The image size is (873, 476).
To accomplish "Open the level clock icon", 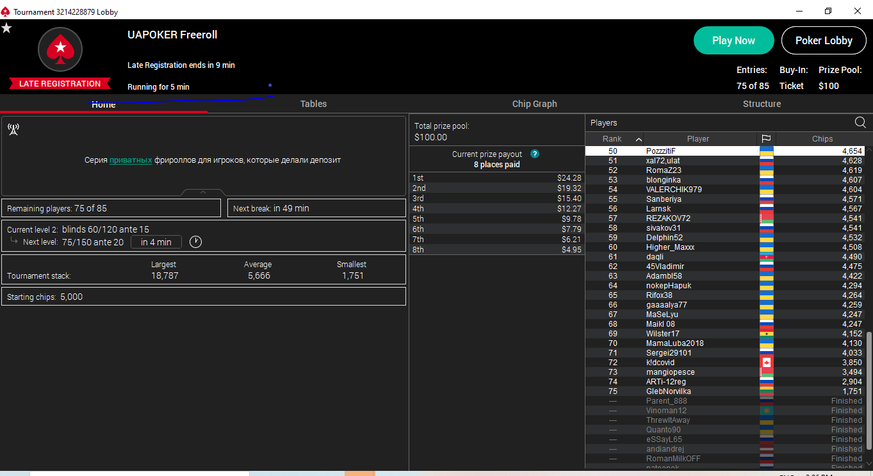I will (196, 242).
